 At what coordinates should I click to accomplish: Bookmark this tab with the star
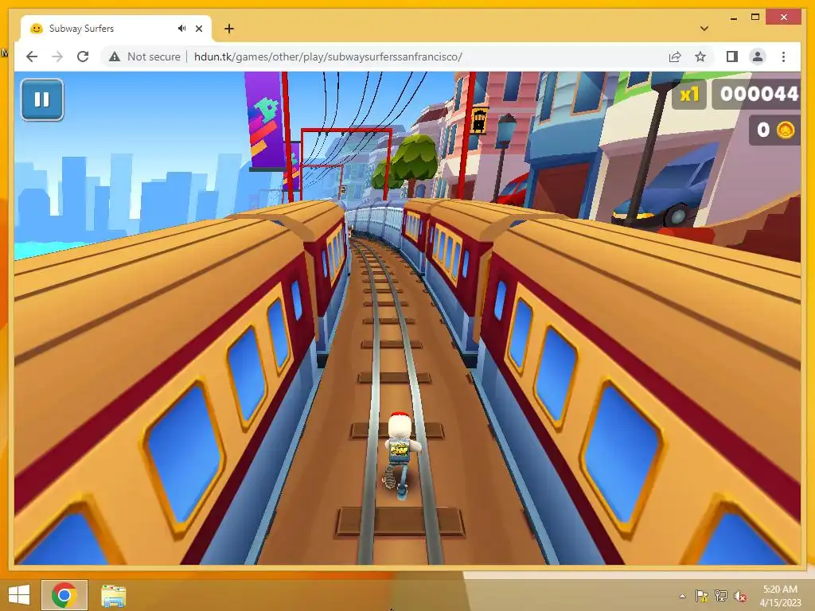click(700, 56)
